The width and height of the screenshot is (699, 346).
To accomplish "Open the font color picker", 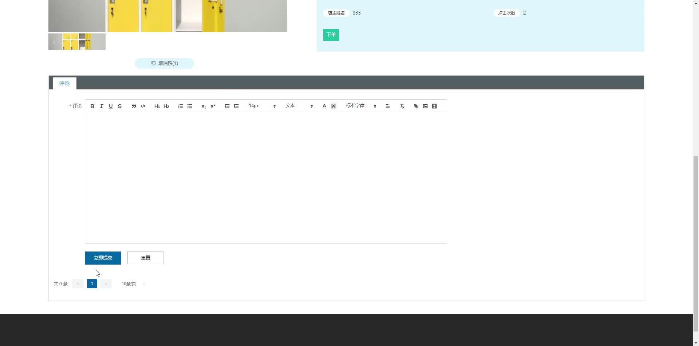I will pyautogui.click(x=324, y=106).
